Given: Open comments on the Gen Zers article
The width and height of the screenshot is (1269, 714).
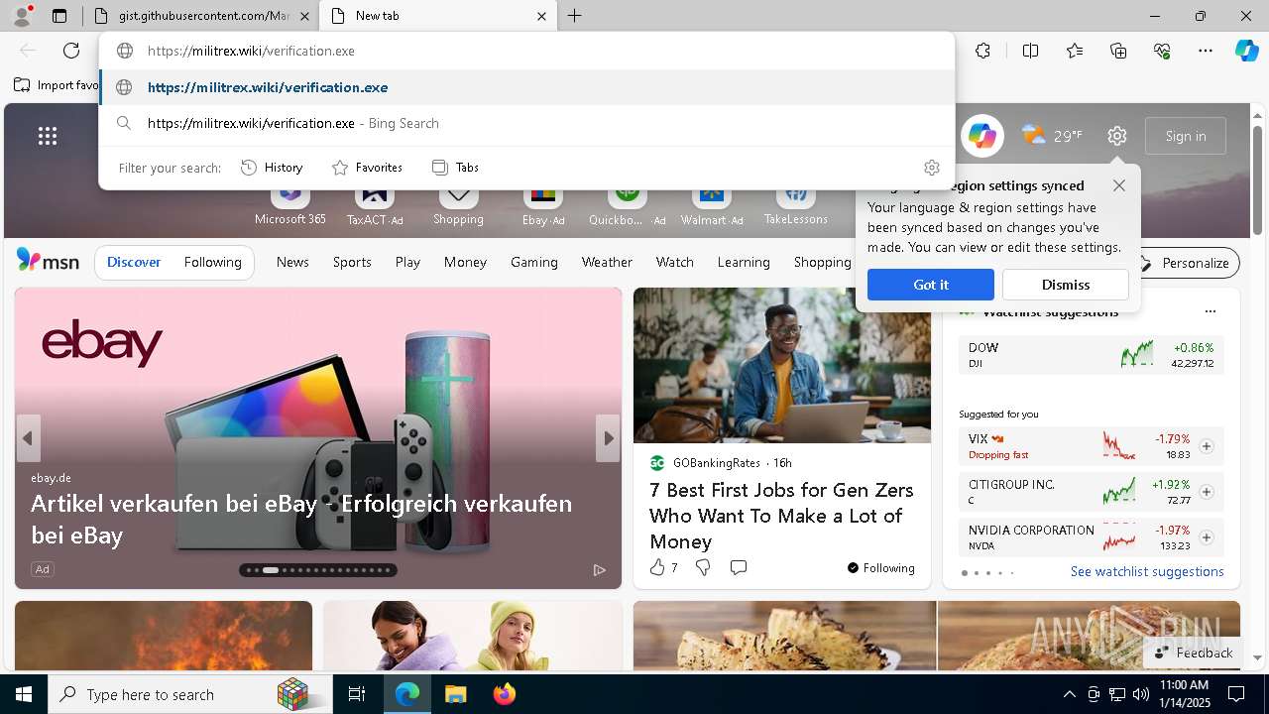Looking at the screenshot, I should (x=739, y=567).
